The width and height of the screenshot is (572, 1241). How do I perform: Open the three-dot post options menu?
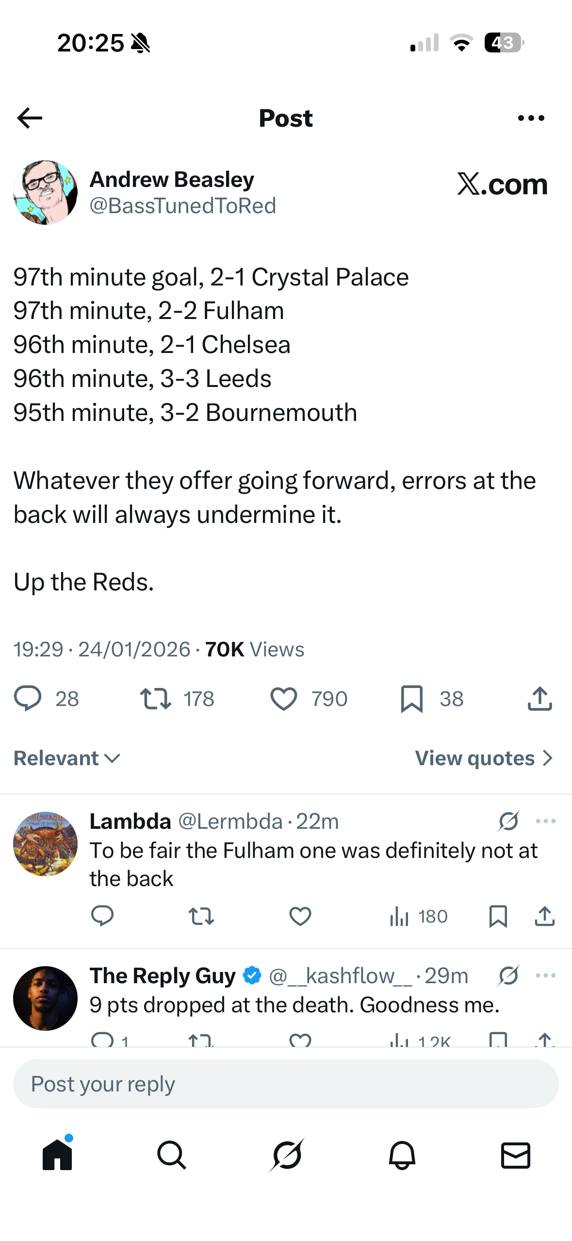coord(531,118)
